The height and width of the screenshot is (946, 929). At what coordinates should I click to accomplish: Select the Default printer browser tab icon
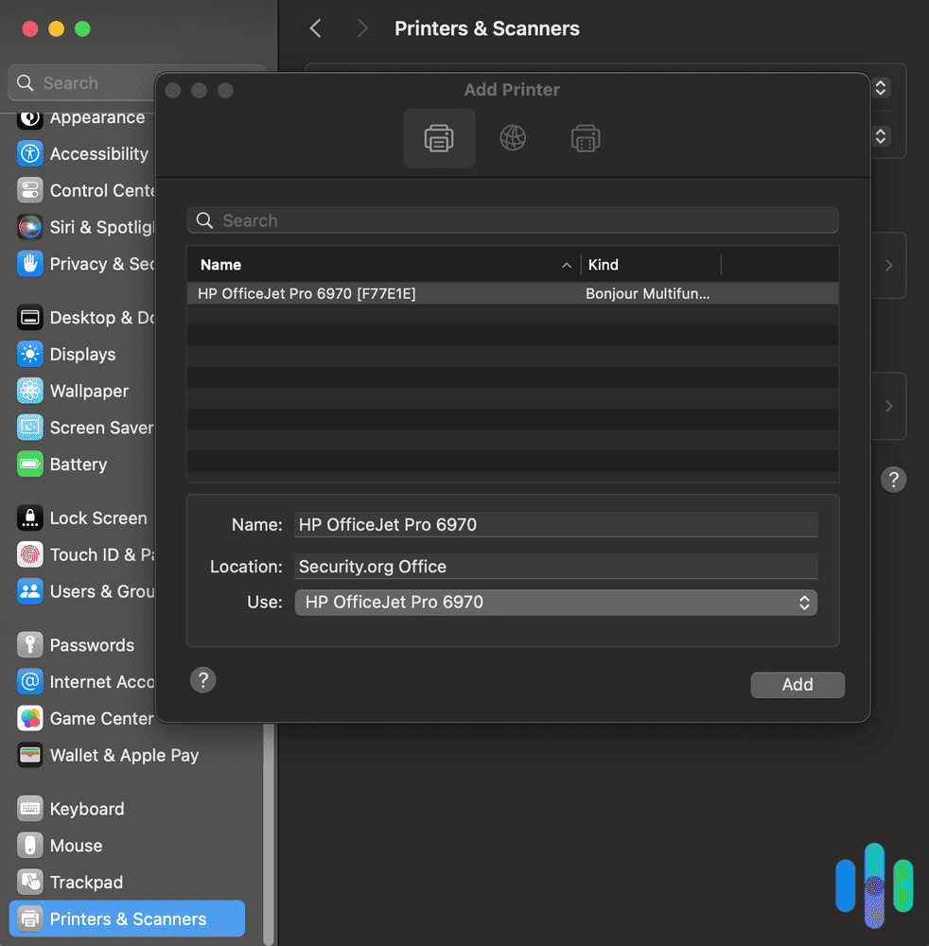(439, 137)
